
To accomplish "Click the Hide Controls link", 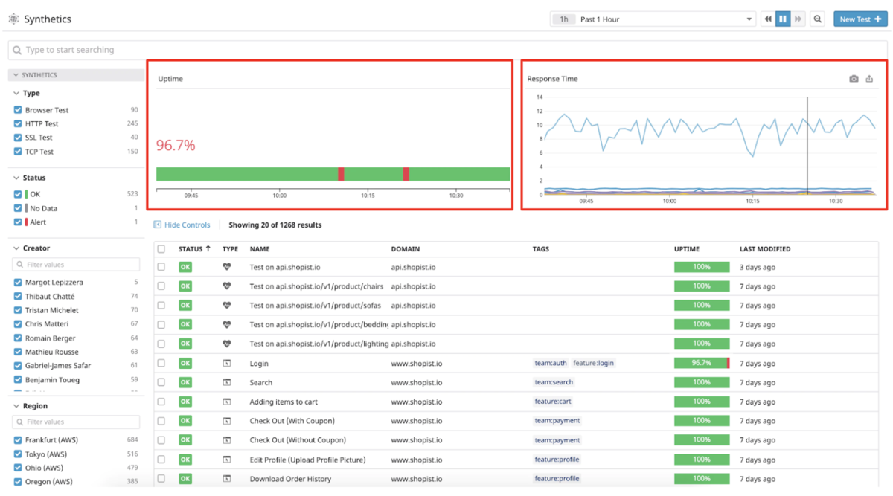I will [x=182, y=225].
